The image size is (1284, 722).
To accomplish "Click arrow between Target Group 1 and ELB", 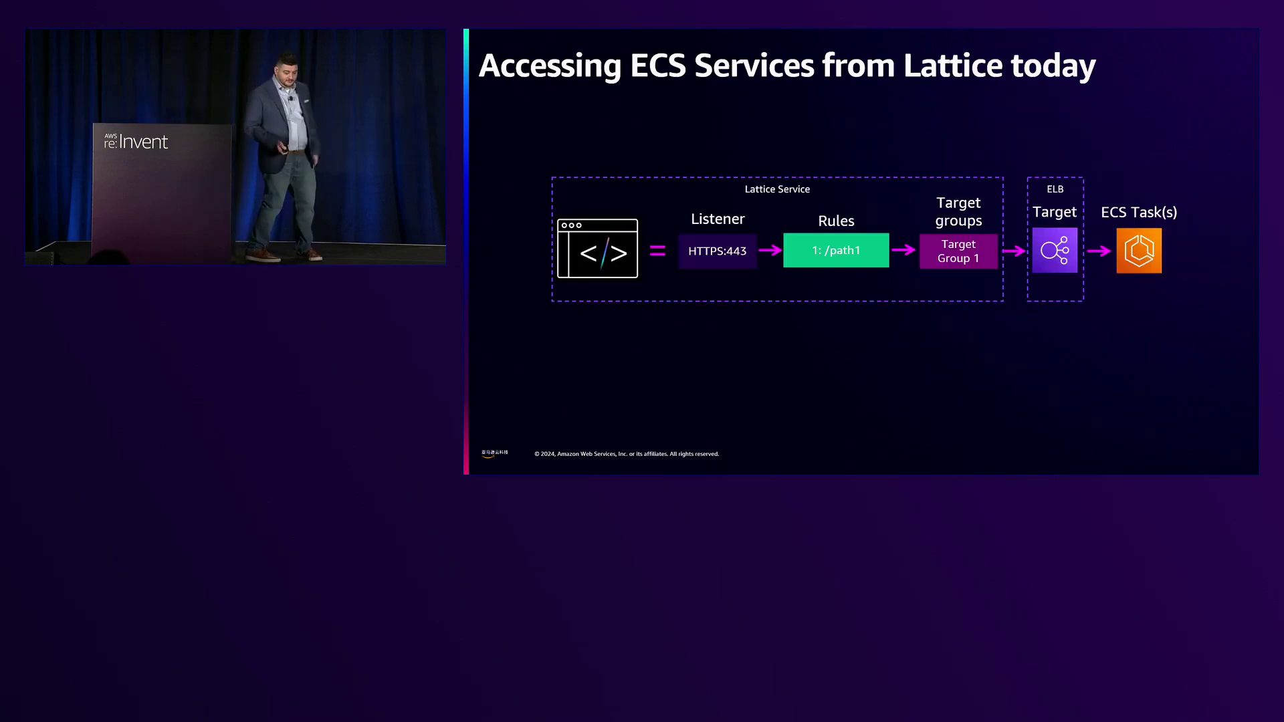I will point(1014,251).
